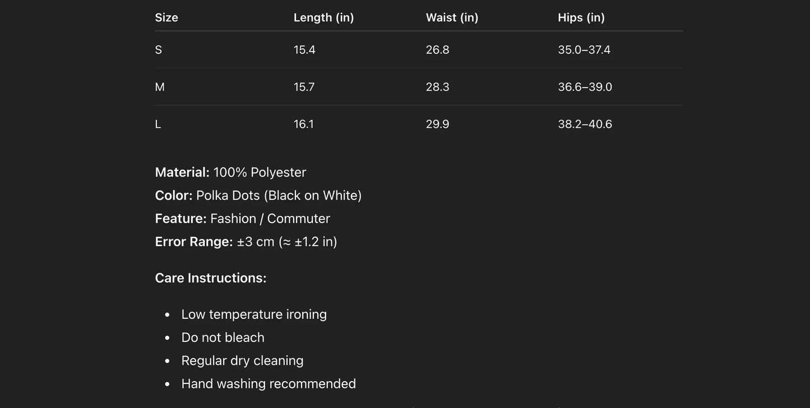
Task: Click the 15.4 length value
Action: (x=304, y=50)
